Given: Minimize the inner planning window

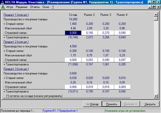Looking at the screenshot, I should pyautogui.click(x=150, y=7).
